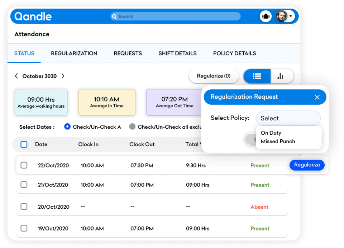This screenshot has height=248, width=344.
Task: Tick checkbox for 19/Oct/2020 row
Action: [x=24, y=228]
